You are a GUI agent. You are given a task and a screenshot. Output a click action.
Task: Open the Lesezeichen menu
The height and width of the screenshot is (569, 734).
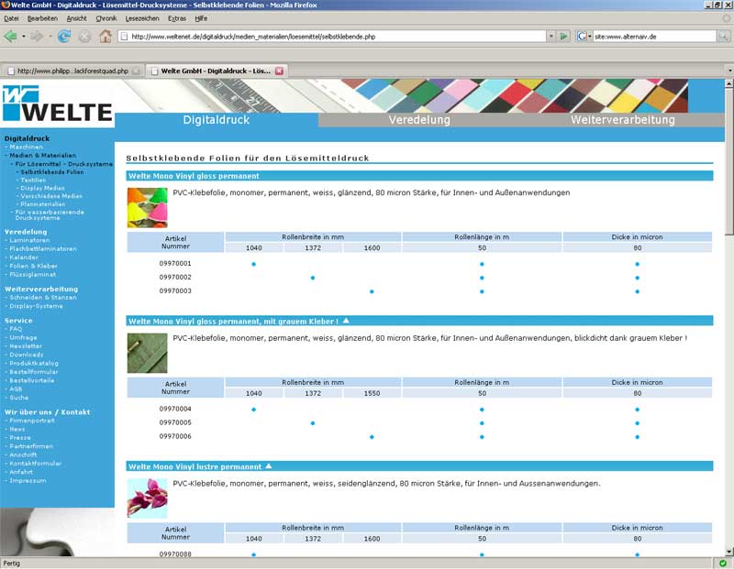[x=141, y=18]
